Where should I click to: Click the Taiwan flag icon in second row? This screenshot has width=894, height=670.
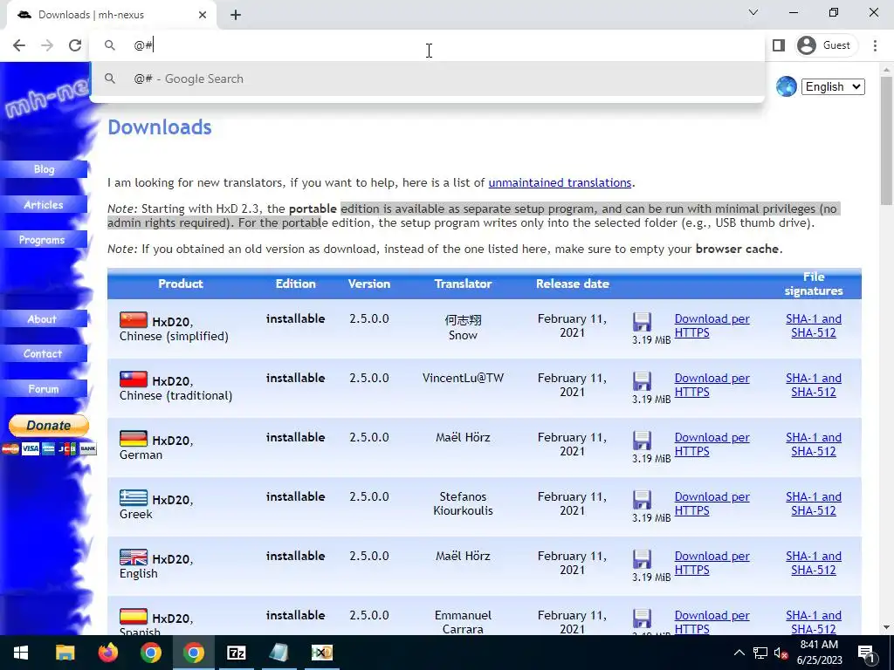(x=134, y=379)
